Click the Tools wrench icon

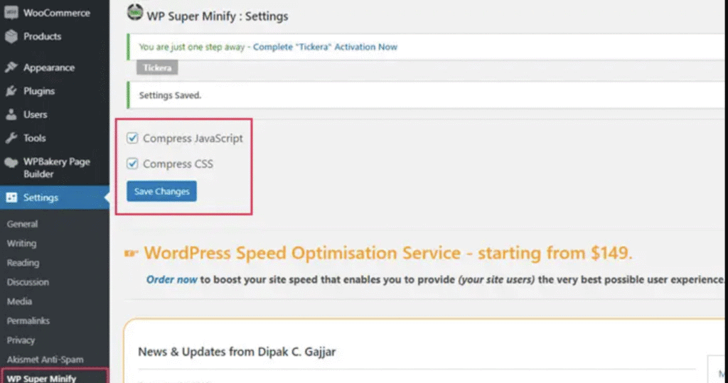(11, 138)
